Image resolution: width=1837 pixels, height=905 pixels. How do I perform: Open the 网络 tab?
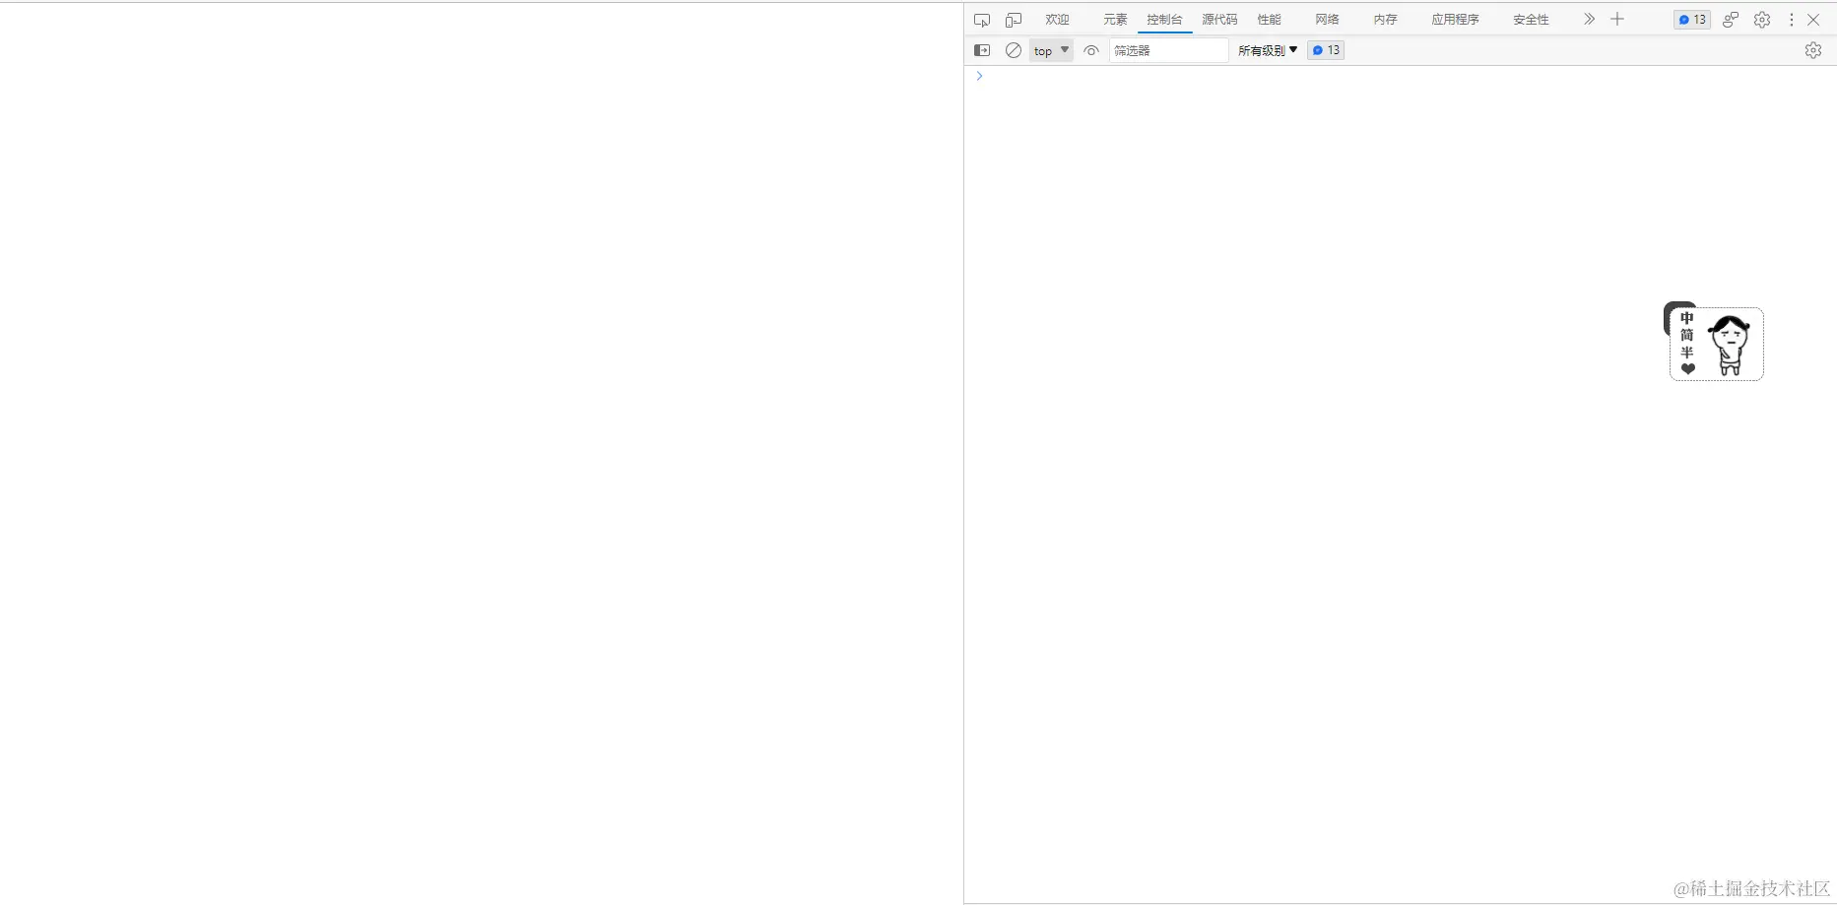click(1327, 20)
